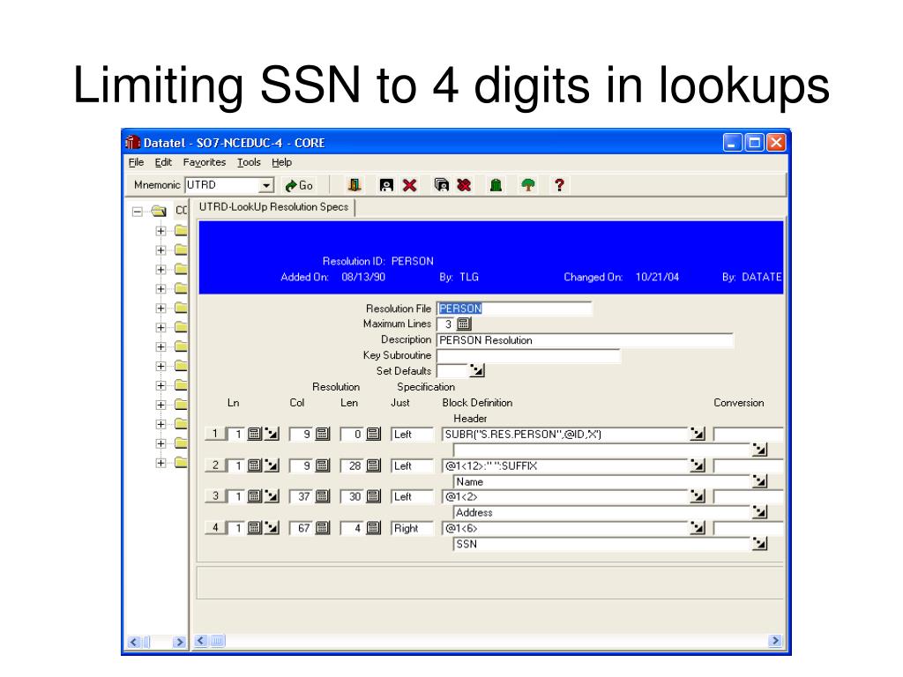
Task: Click row number 3 button
Action: point(215,496)
